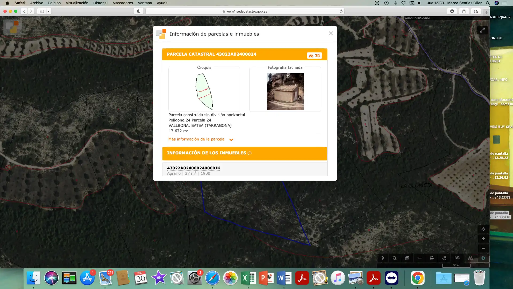Viewport: 513px width, 289px height.
Task: Go forward in Safari history
Action: pyautogui.click(x=31, y=11)
